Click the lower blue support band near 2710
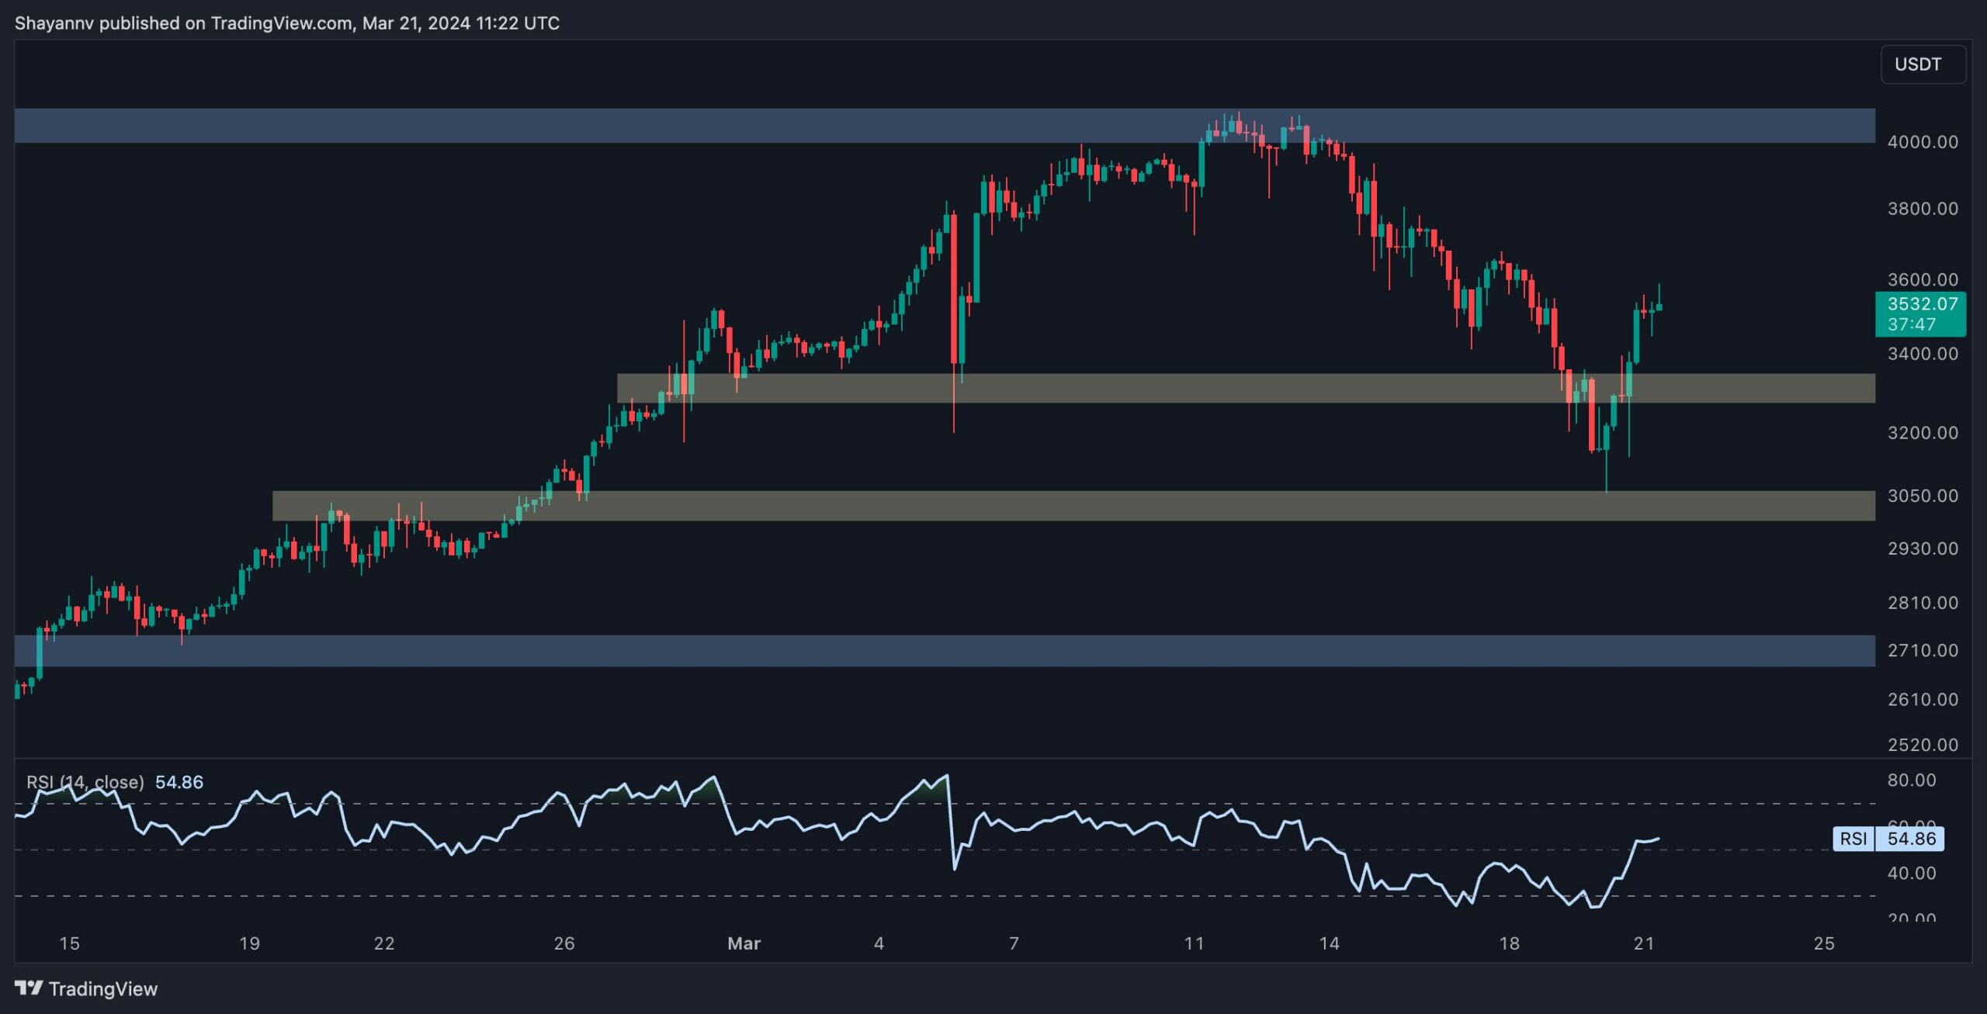 [931, 651]
